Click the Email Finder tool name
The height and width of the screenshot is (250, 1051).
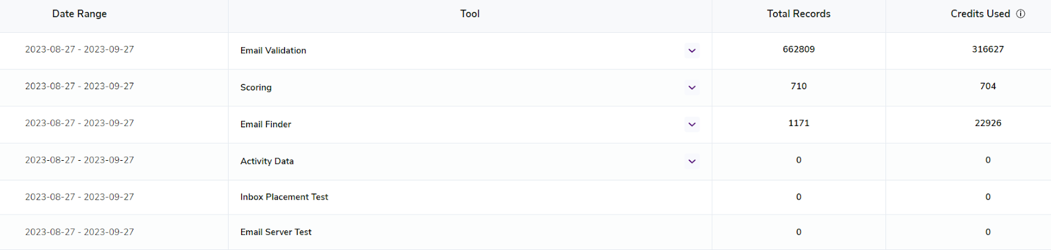tap(265, 124)
